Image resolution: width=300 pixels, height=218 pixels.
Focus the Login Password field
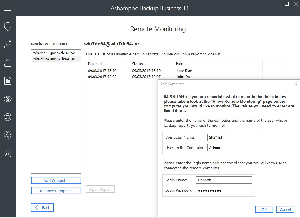224,190
